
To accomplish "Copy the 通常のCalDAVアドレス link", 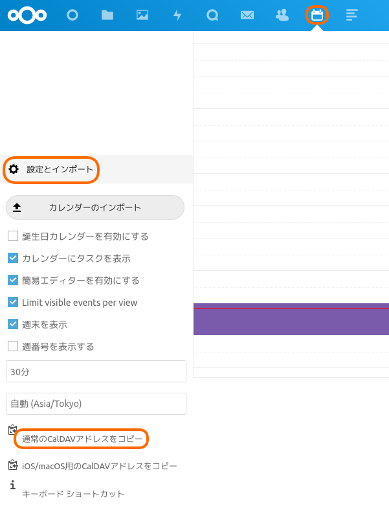I will (82, 439).
